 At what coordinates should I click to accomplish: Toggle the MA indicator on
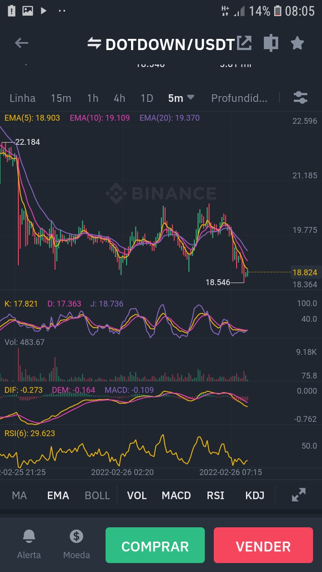(19, 495)
